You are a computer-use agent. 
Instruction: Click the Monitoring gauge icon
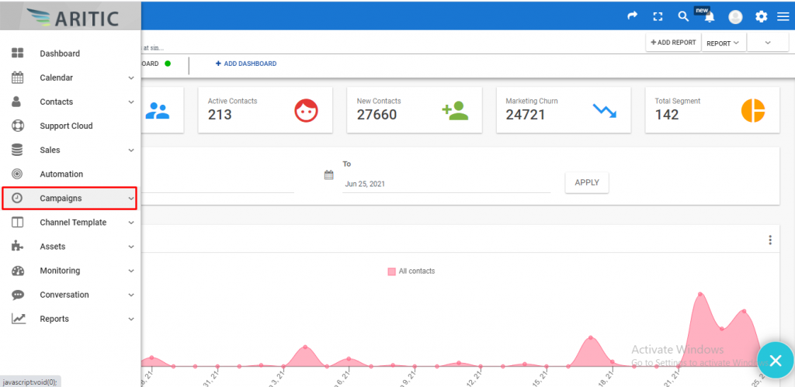(18, 271)
